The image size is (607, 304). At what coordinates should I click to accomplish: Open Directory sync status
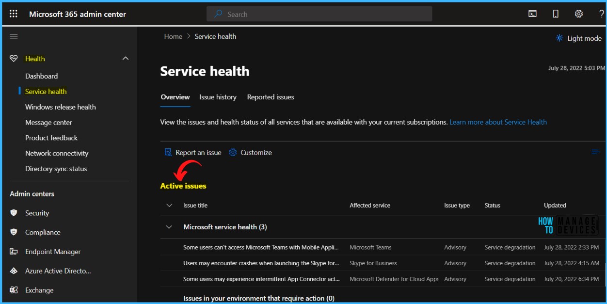click(x=56, y=169)
